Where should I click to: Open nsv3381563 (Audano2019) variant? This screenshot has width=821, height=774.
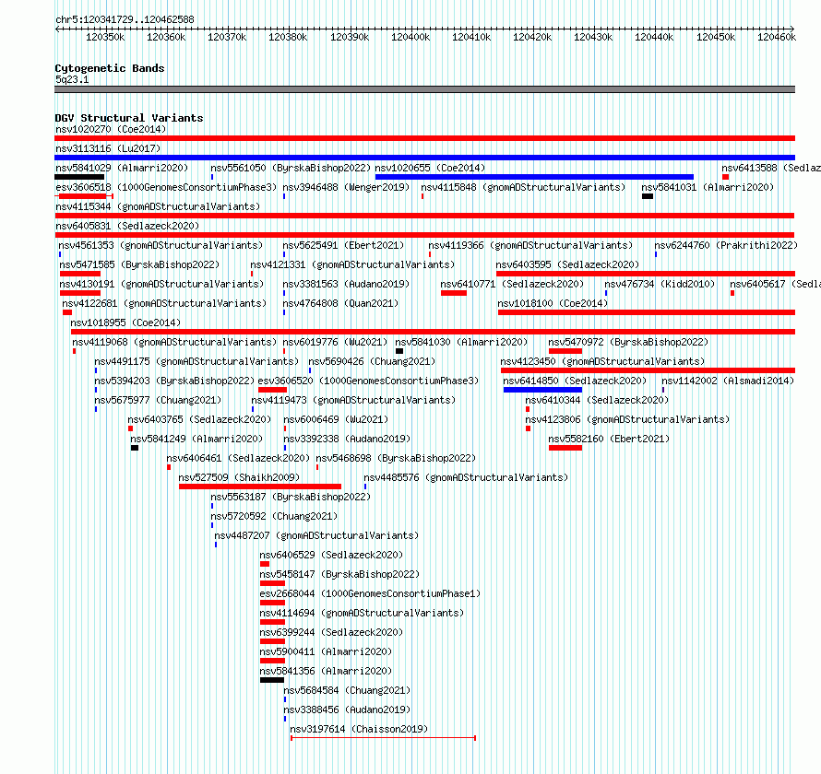coord(346,284)
